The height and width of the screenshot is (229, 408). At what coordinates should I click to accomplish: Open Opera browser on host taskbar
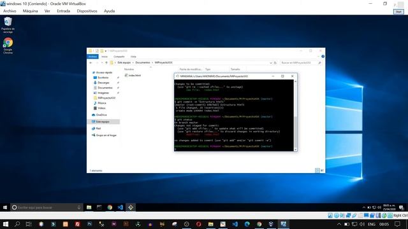pos(198,224)
